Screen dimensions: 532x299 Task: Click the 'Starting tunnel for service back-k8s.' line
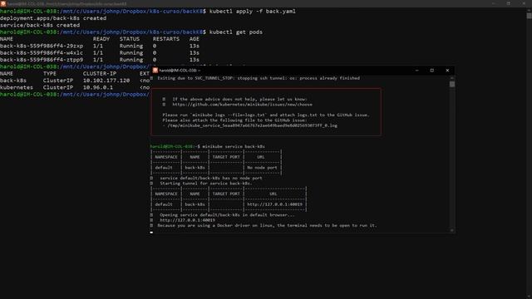(x=206, y=184)
